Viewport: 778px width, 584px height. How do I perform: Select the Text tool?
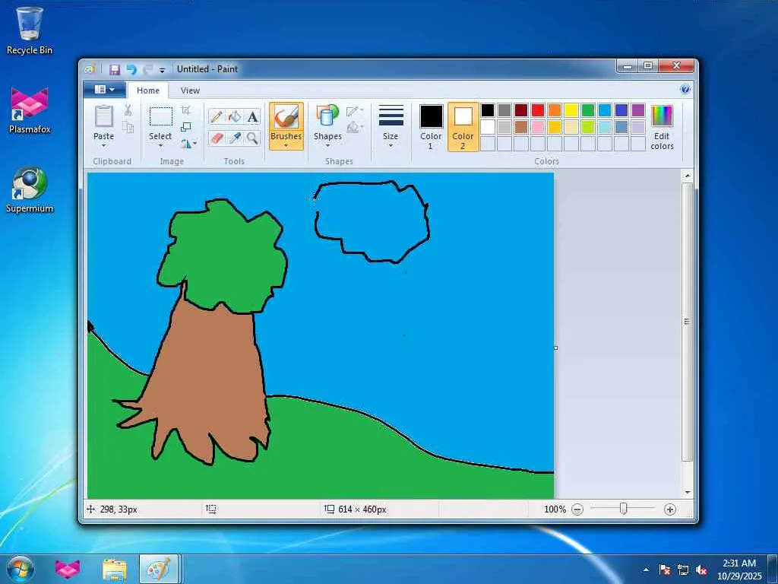point(252,116)
